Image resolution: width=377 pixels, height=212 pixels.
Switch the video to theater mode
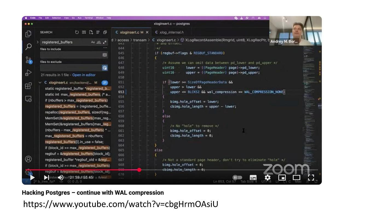(x=297, y=178)
